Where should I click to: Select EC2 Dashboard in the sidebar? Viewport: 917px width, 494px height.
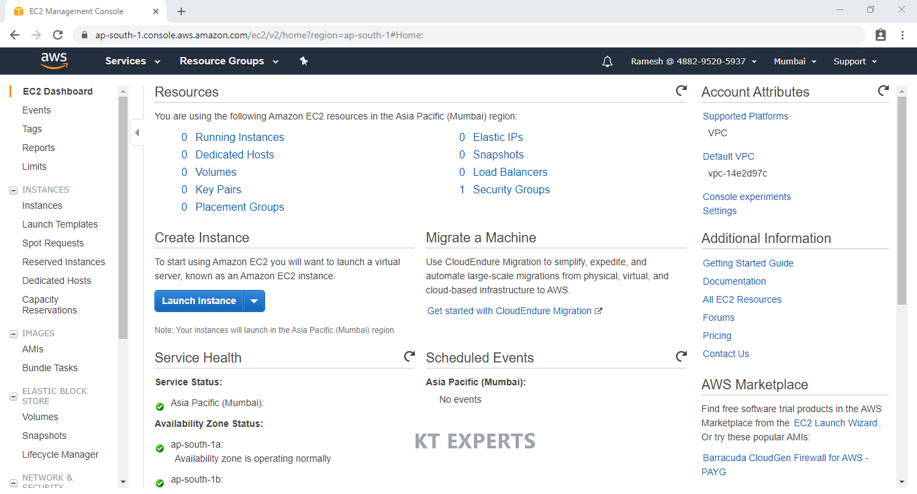click(58, 91)
